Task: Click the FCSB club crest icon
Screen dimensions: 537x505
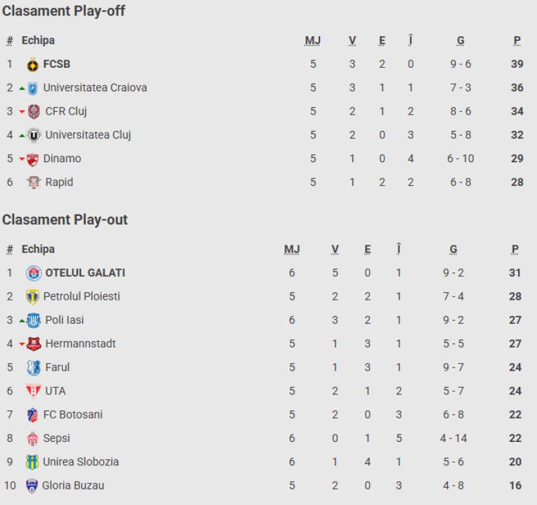Action: coord(32,64)
